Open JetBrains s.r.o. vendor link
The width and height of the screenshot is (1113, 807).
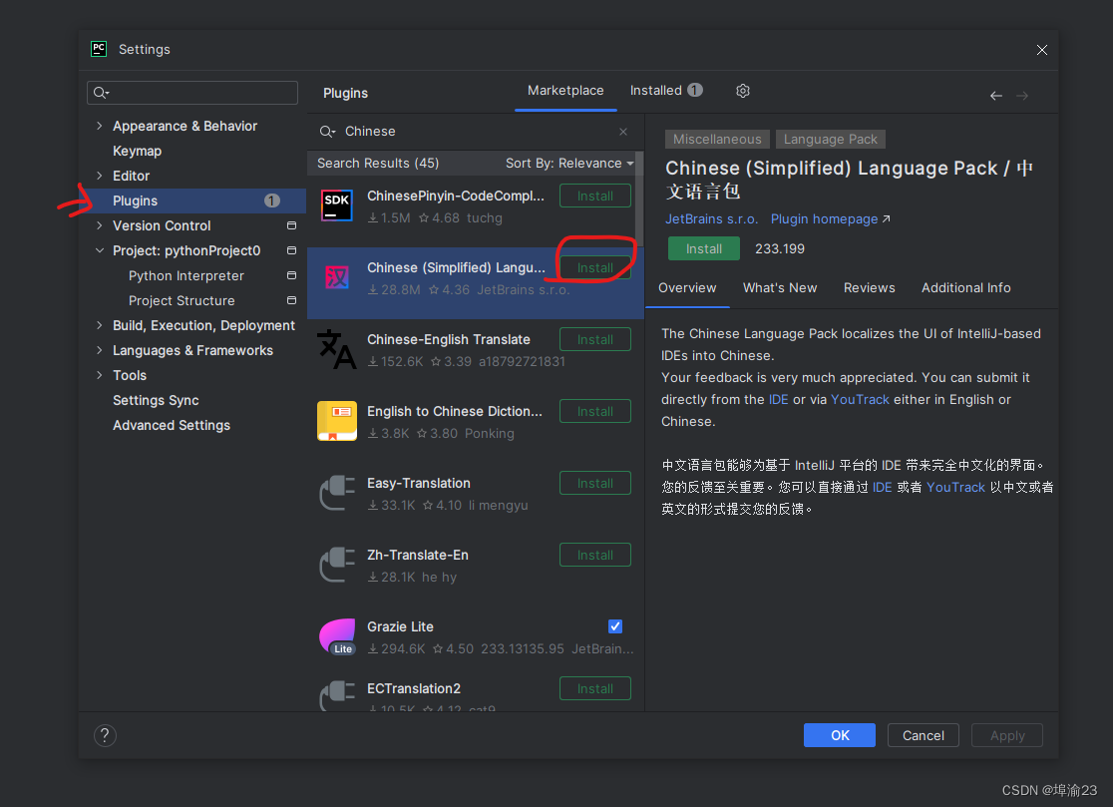(x=711, y=218)
